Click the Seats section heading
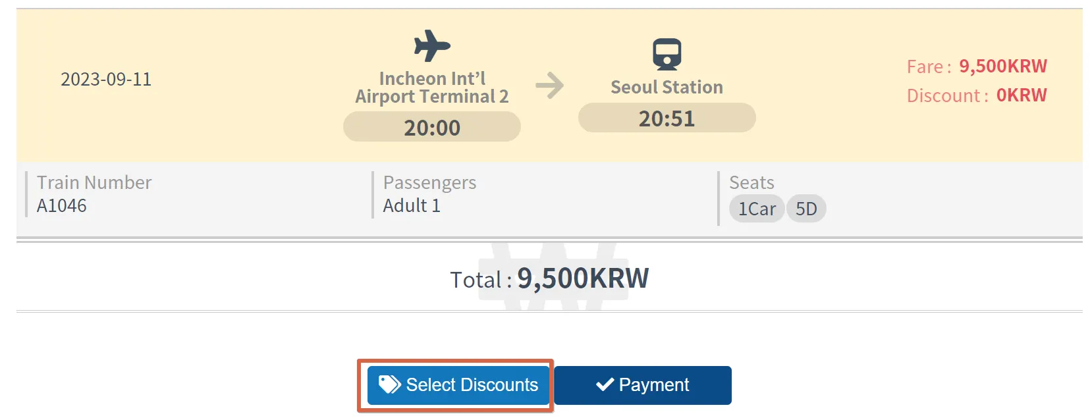 tap(751, 182)
